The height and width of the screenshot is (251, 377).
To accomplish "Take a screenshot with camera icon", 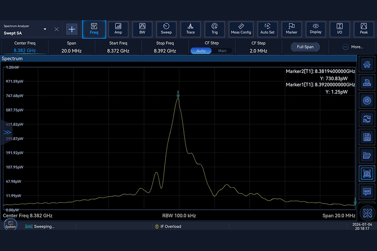I will click(x=366, y=173).
